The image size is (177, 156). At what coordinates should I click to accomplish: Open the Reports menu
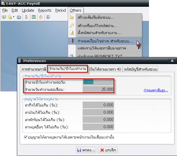(45, 10)
